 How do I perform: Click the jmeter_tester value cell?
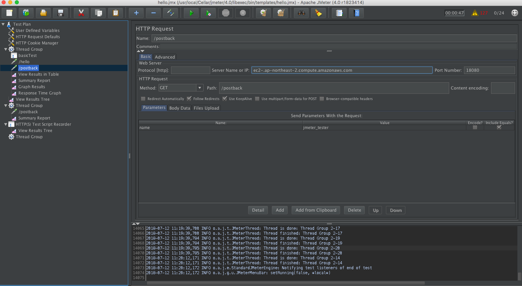click(x=384, y=128)
